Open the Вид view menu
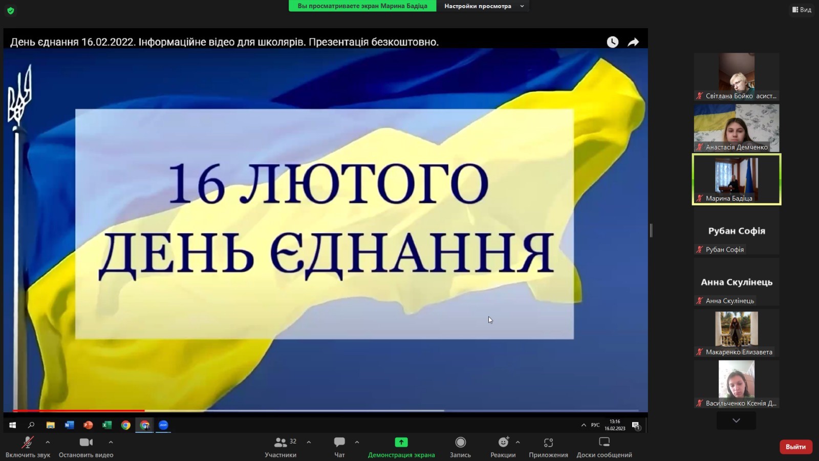Screen dimensions: 819x461 pos(802,10)
